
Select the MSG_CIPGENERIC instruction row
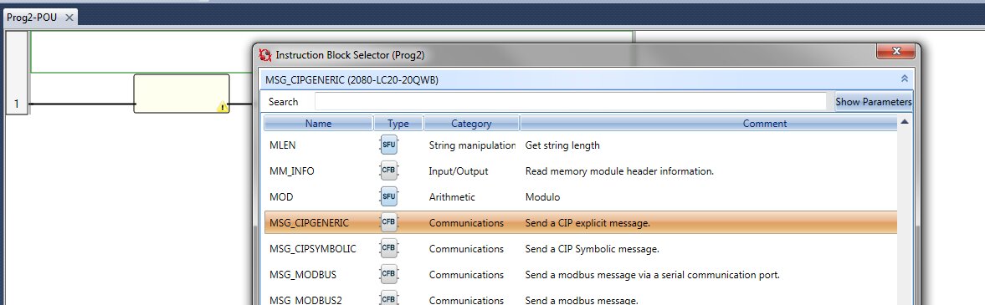click(581, 222)
